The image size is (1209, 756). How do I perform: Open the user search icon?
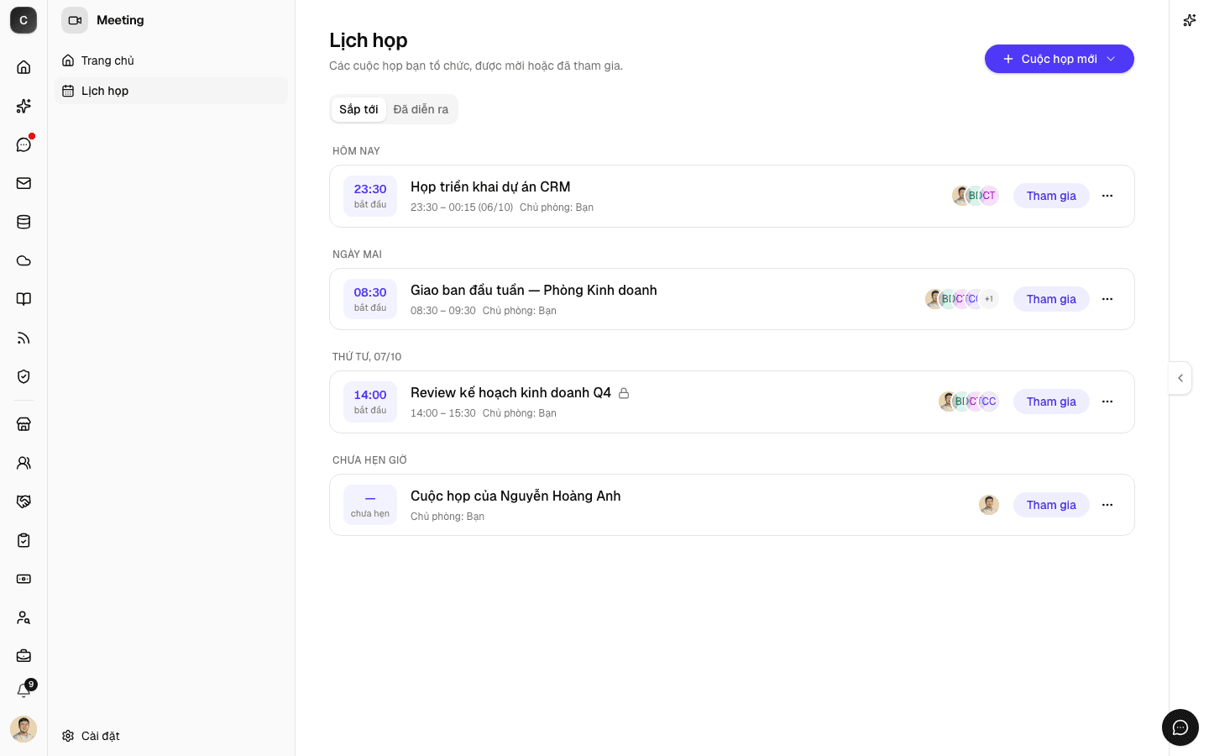click(x=24, y=617)
